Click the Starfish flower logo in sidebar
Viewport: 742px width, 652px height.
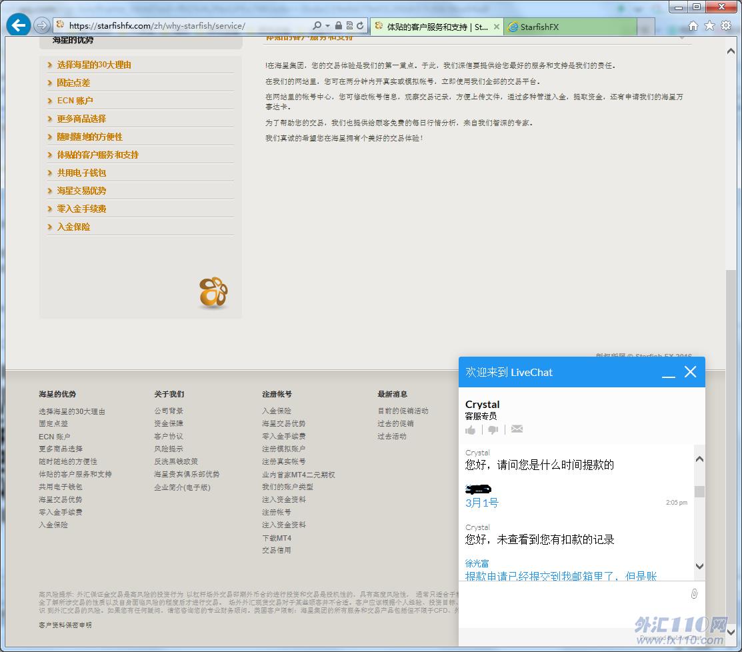point(213,292)
